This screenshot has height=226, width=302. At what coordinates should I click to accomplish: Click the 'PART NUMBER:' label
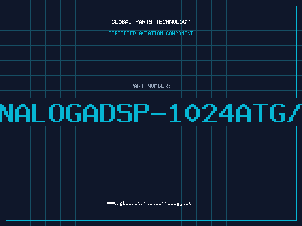[x=151, y=86]
